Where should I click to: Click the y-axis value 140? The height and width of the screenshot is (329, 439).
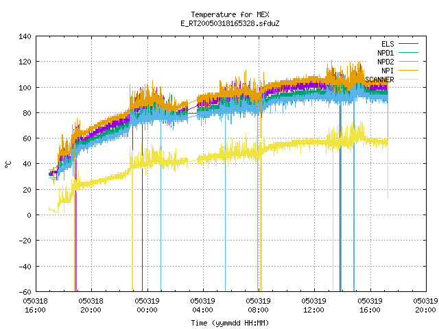click(25, 36)
